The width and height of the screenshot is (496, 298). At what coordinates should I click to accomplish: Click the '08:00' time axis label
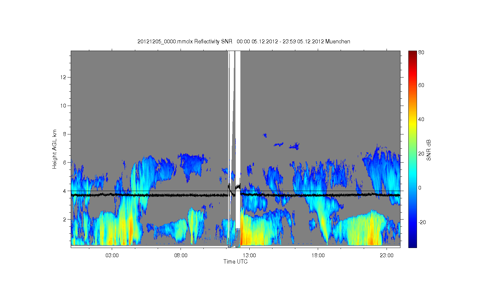(181, 255)
